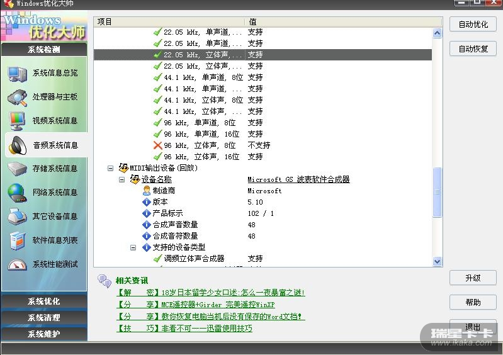The image size is (503, 355).
Task: Click the list scroll down arrow
Action: [437, 261]
